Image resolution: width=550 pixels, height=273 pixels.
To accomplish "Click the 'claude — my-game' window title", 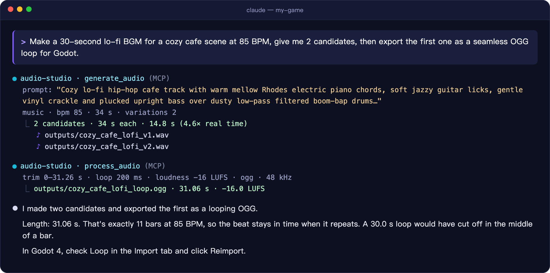I will (x=275, y=10).
